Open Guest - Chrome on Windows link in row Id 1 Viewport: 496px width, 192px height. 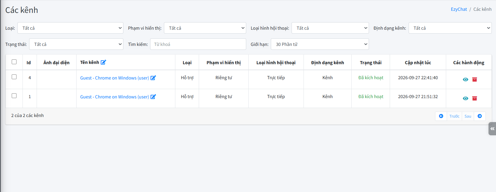pos(114,97)
